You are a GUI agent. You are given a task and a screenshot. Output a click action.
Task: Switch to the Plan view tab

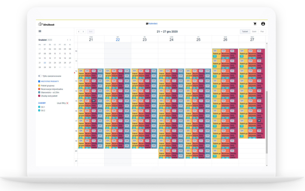coord(262,32)
